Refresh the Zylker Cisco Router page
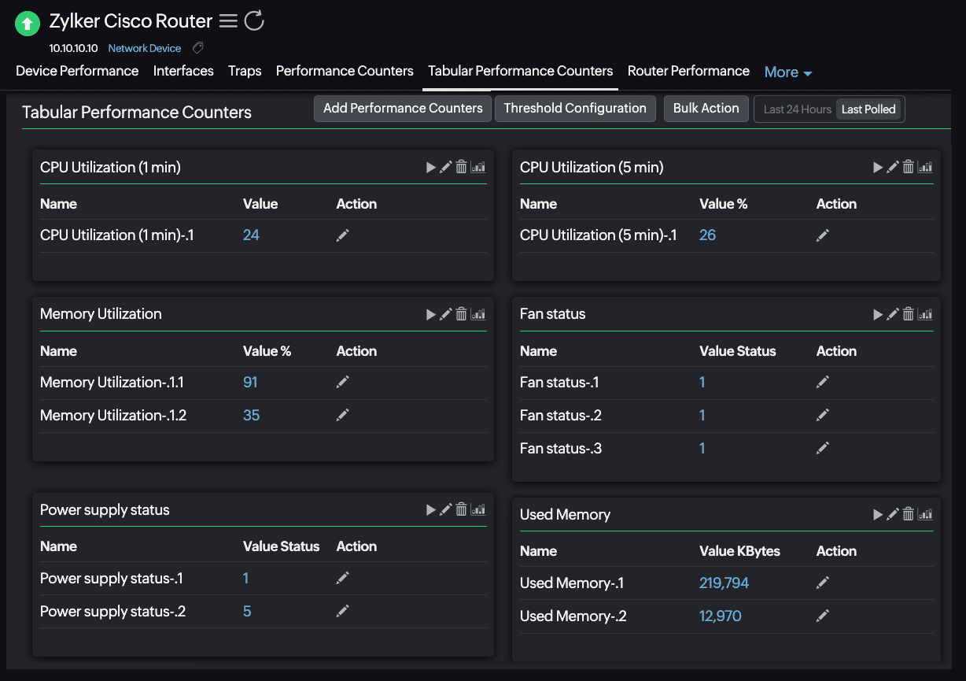The height and width of the screenshot is (681, 966). click(x=253, y=21)
